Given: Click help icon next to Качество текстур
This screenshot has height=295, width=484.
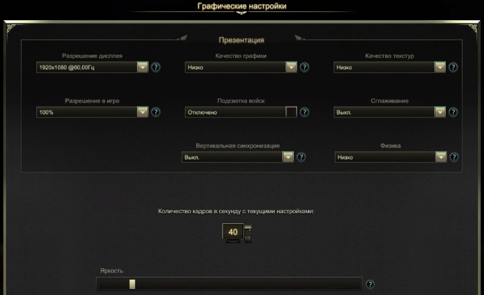Looking at the screenshot, I should (453, 67).
